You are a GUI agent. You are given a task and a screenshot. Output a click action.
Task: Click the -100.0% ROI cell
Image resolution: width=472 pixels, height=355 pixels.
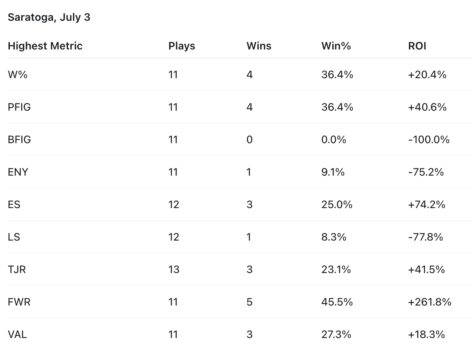click(429, 140)
